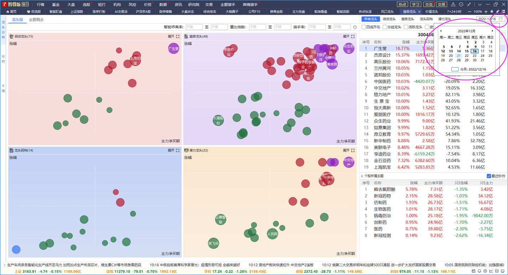Open the 研究院 menu
This screenshot has width=508, height=275.
194,5
